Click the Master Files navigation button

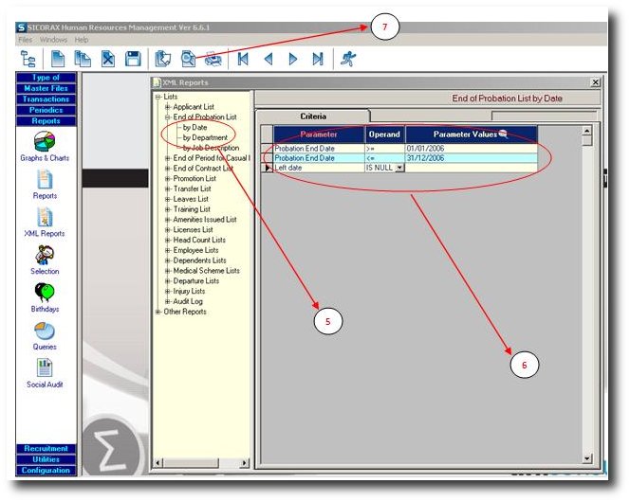coord(46,88)
